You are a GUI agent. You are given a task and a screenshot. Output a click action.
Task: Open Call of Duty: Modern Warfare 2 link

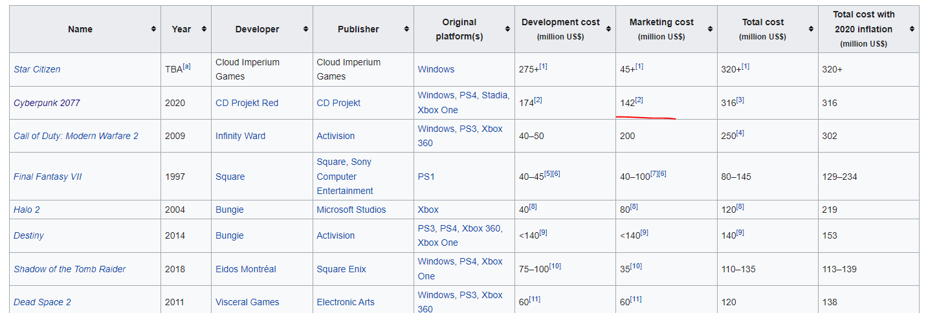(76, 136)
